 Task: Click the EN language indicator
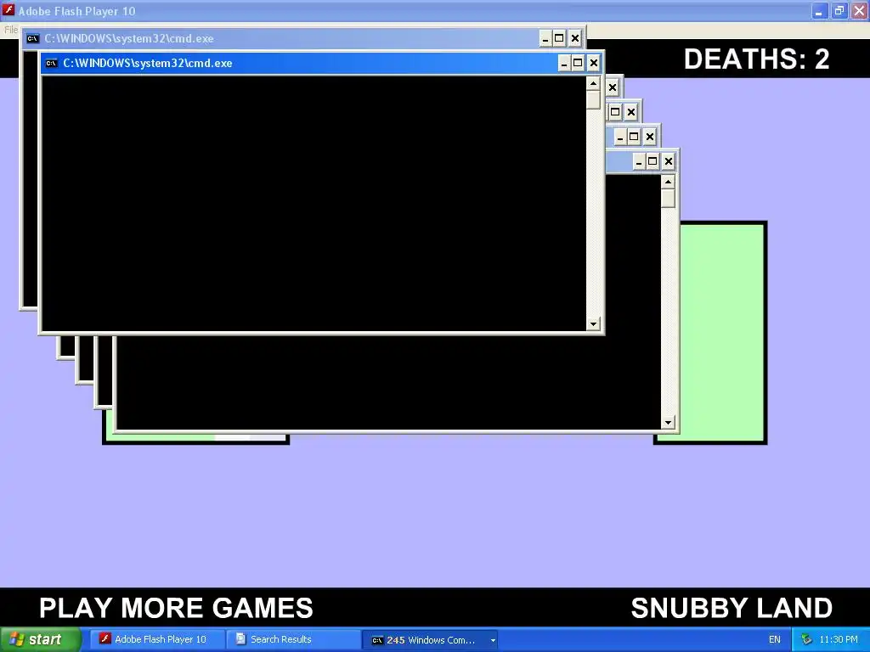point(775,640)
